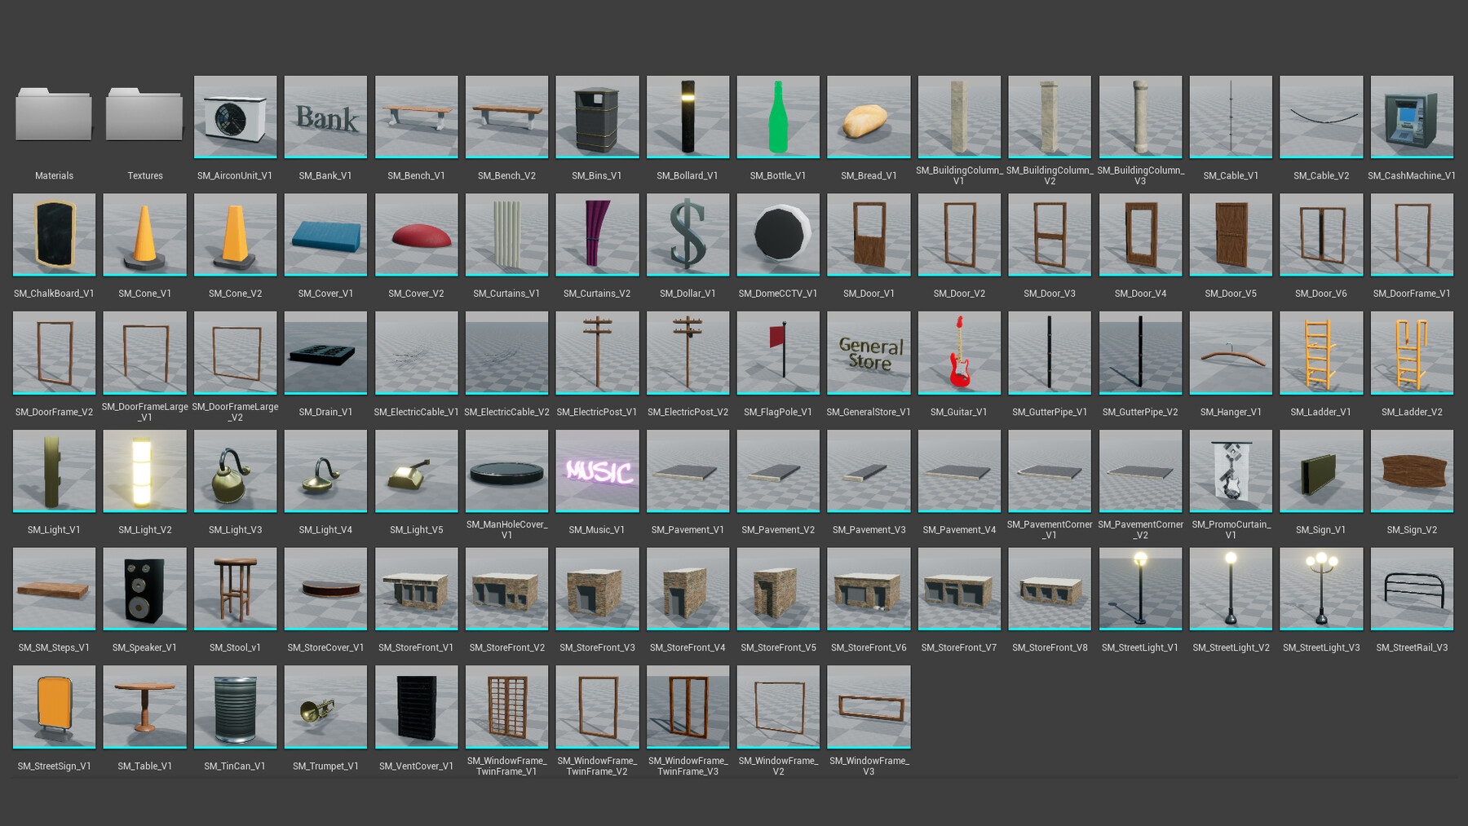Select the SM_Dollar_V1 dollar symbol
This screenshot has height=826, width=1468.
click(x=688, y=235)
